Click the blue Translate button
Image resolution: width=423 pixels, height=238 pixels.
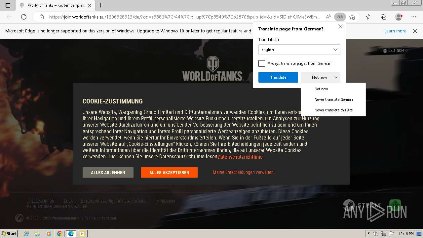(278, 77)
